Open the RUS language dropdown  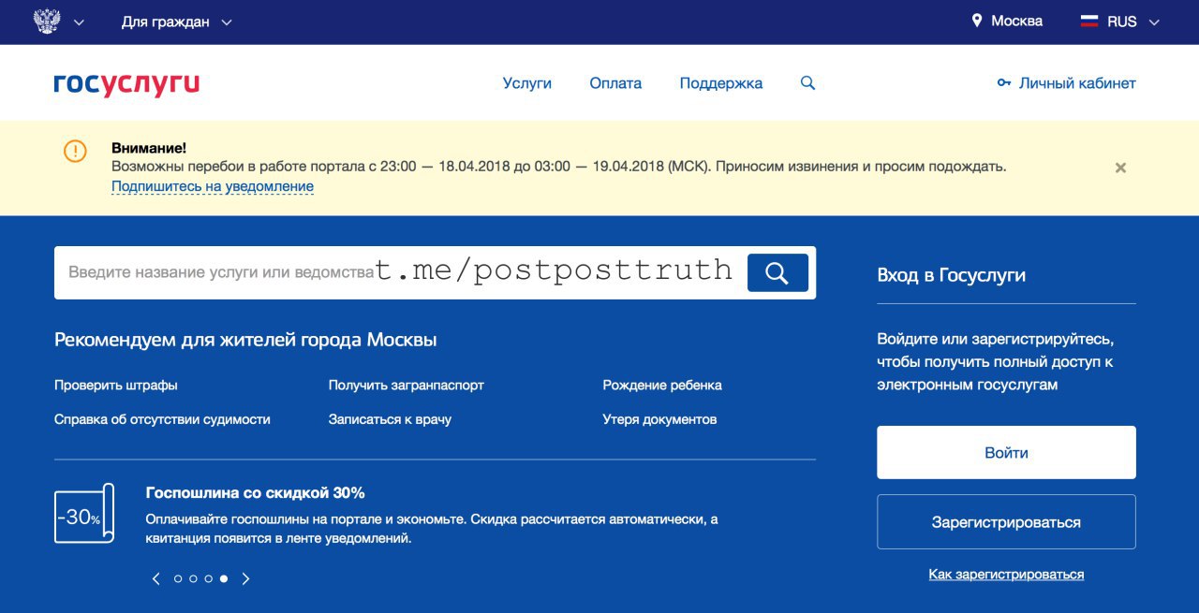click(x=1133, y=22)
